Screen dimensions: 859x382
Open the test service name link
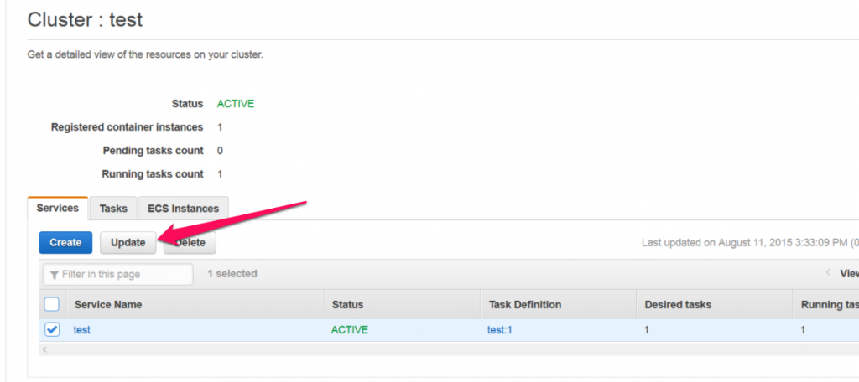coord(81,330)
